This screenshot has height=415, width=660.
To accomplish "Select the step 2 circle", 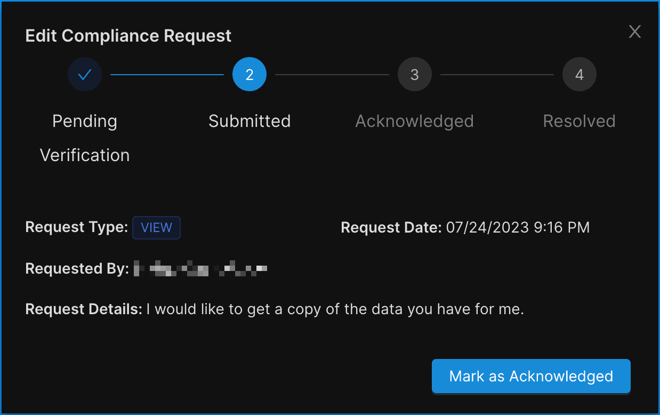I will point(249,75).
